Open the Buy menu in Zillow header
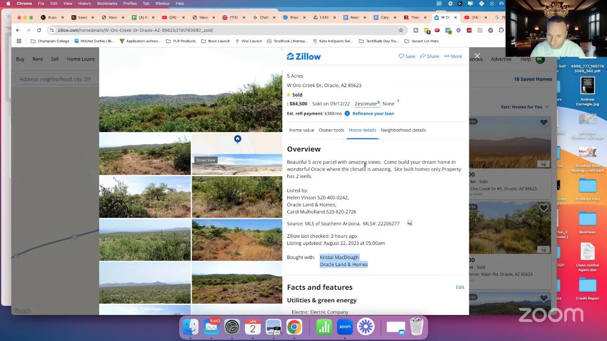 (x=20, y=59)
